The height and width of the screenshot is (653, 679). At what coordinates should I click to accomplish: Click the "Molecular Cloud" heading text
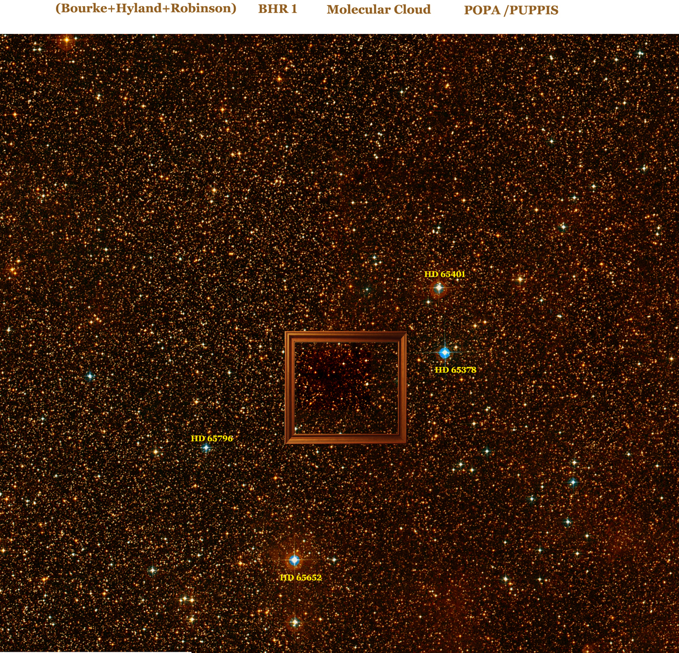pyautogui.click(x=379, y=10)
